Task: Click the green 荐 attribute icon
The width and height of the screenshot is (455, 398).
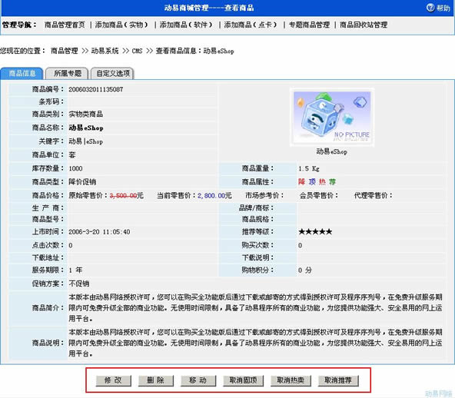Action: click(332, 182)
